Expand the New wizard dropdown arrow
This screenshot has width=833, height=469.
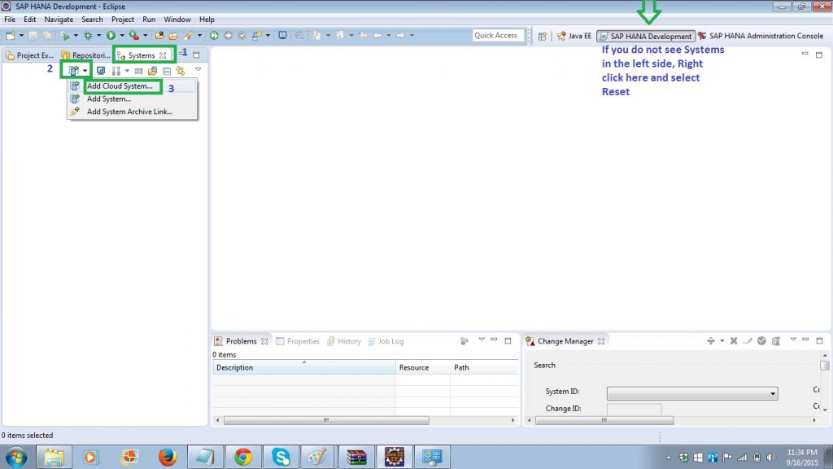[x=21, y=36]
